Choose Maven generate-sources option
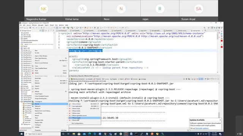Image resolution: width=243 pixels, height=136 pixels. 84,116
